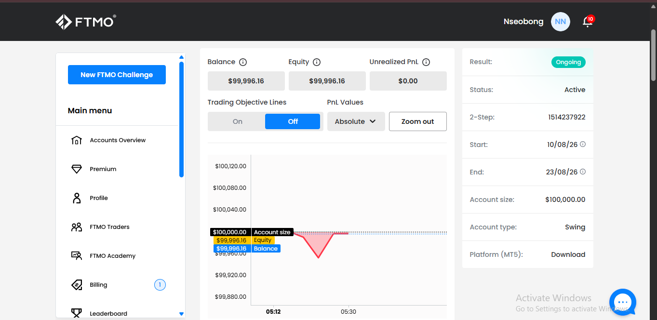Viewport: 657px width, 320px height.
Task: Click the Account size chart label
Action: 272,232
